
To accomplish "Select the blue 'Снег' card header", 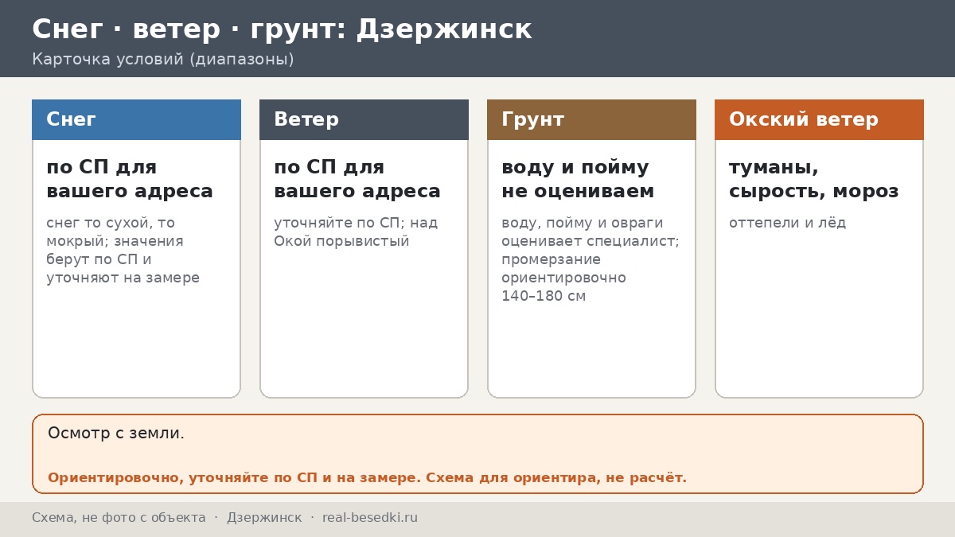I will [x=136, y=119].
